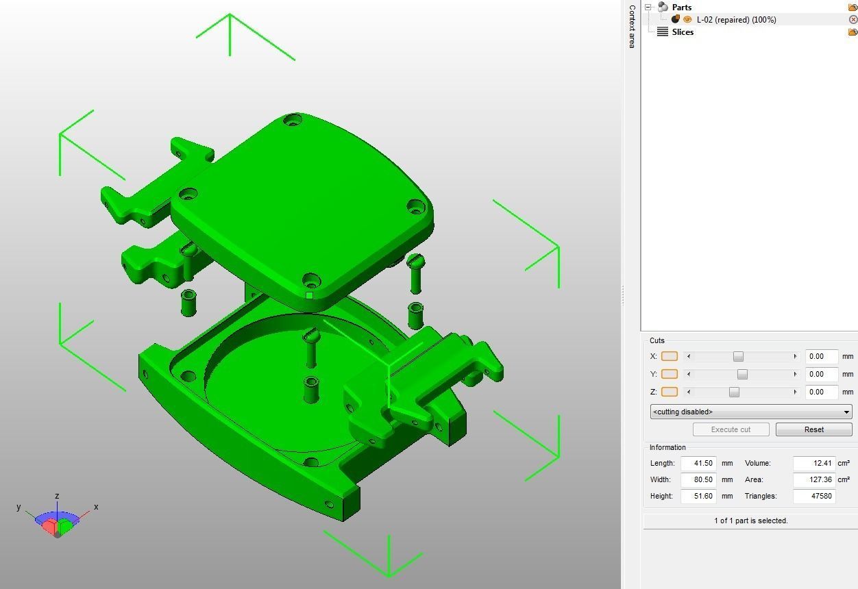Screen dimensions: 858x589
Task: Click the Length value 41.50
Action: pyautogui.click(x=698, y=463)
